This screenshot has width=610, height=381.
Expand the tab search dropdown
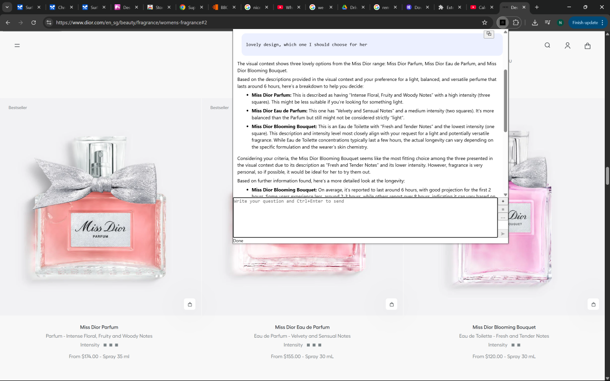(x=7, y=7)
